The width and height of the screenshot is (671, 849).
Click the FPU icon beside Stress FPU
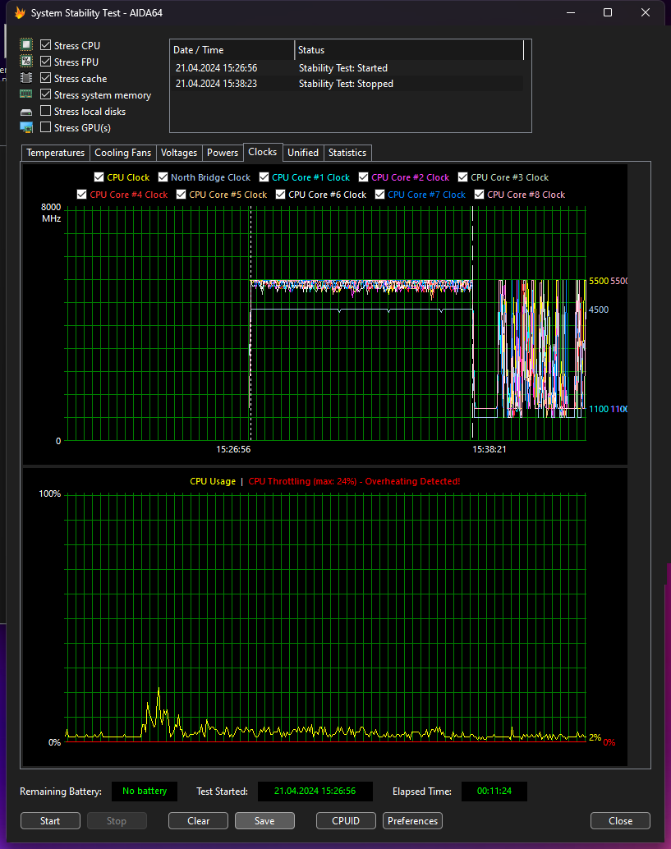(x=26, y=62)
